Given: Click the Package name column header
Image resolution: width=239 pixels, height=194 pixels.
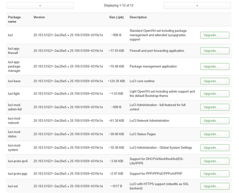Looking at the screenshot, I should coord(14,19).
